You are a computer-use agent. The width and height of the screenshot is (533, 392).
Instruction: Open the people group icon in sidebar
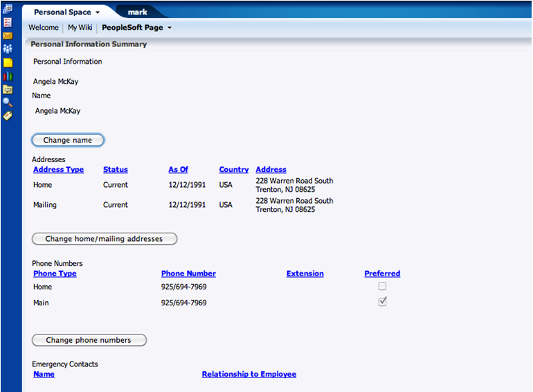[8, 48]
